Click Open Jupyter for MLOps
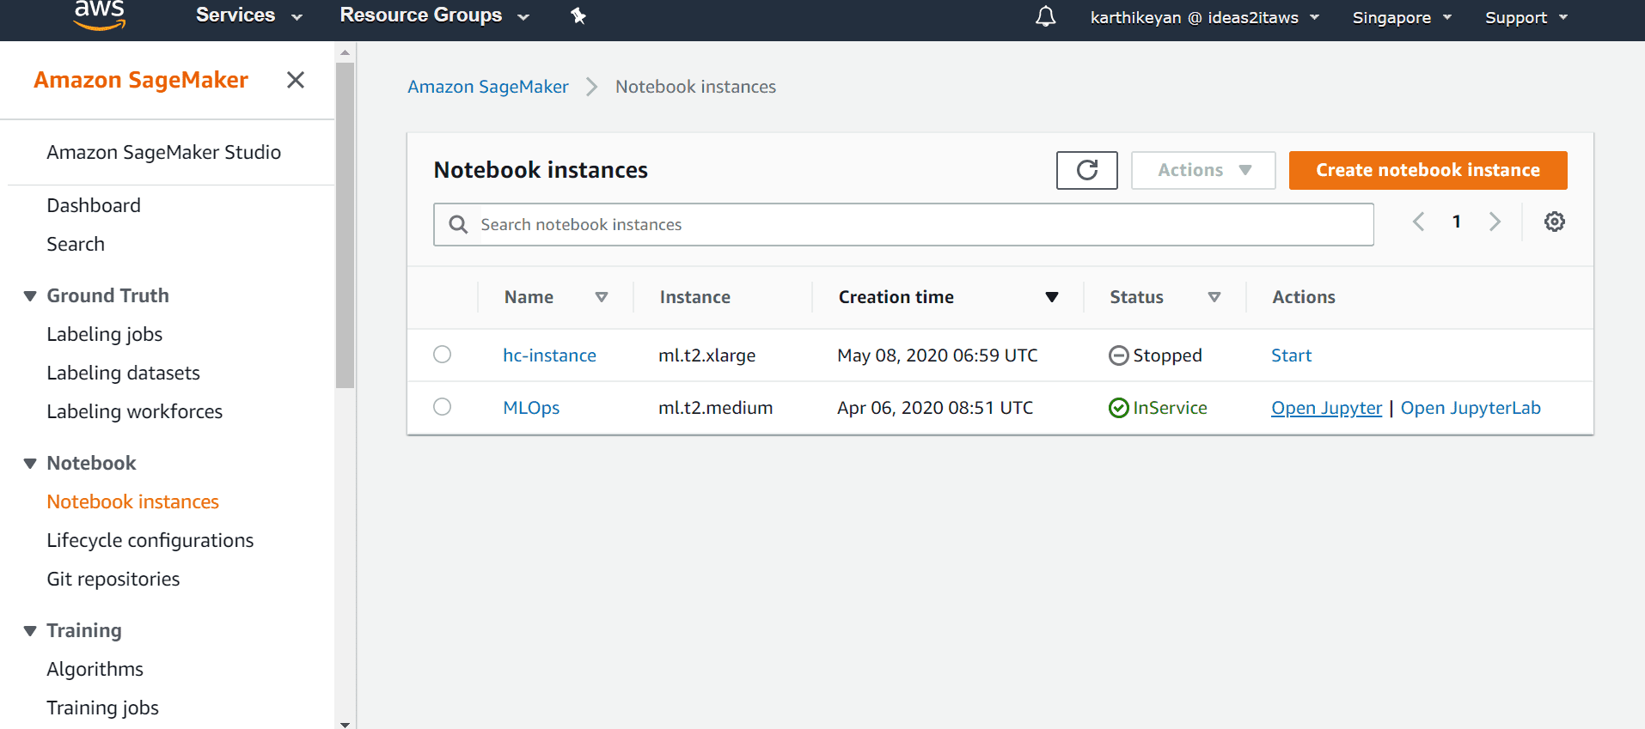Viewport: 1645px width, 729px height. pos(1326,408)
